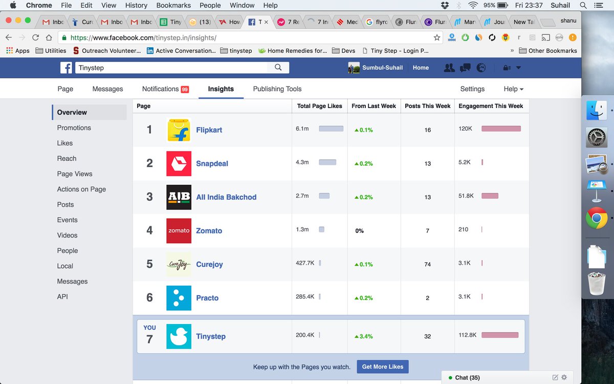Open the Snapdeal page link
614x384 pixels.
212,163
